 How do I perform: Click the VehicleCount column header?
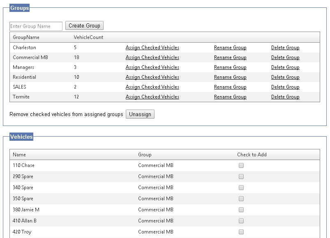click(x=88, y=37)
